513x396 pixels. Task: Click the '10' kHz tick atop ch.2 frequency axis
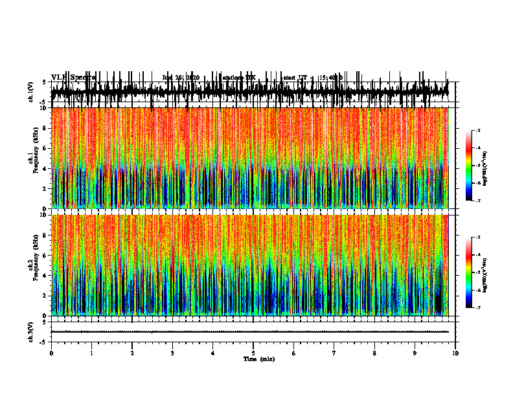click(x=43, y=215)
